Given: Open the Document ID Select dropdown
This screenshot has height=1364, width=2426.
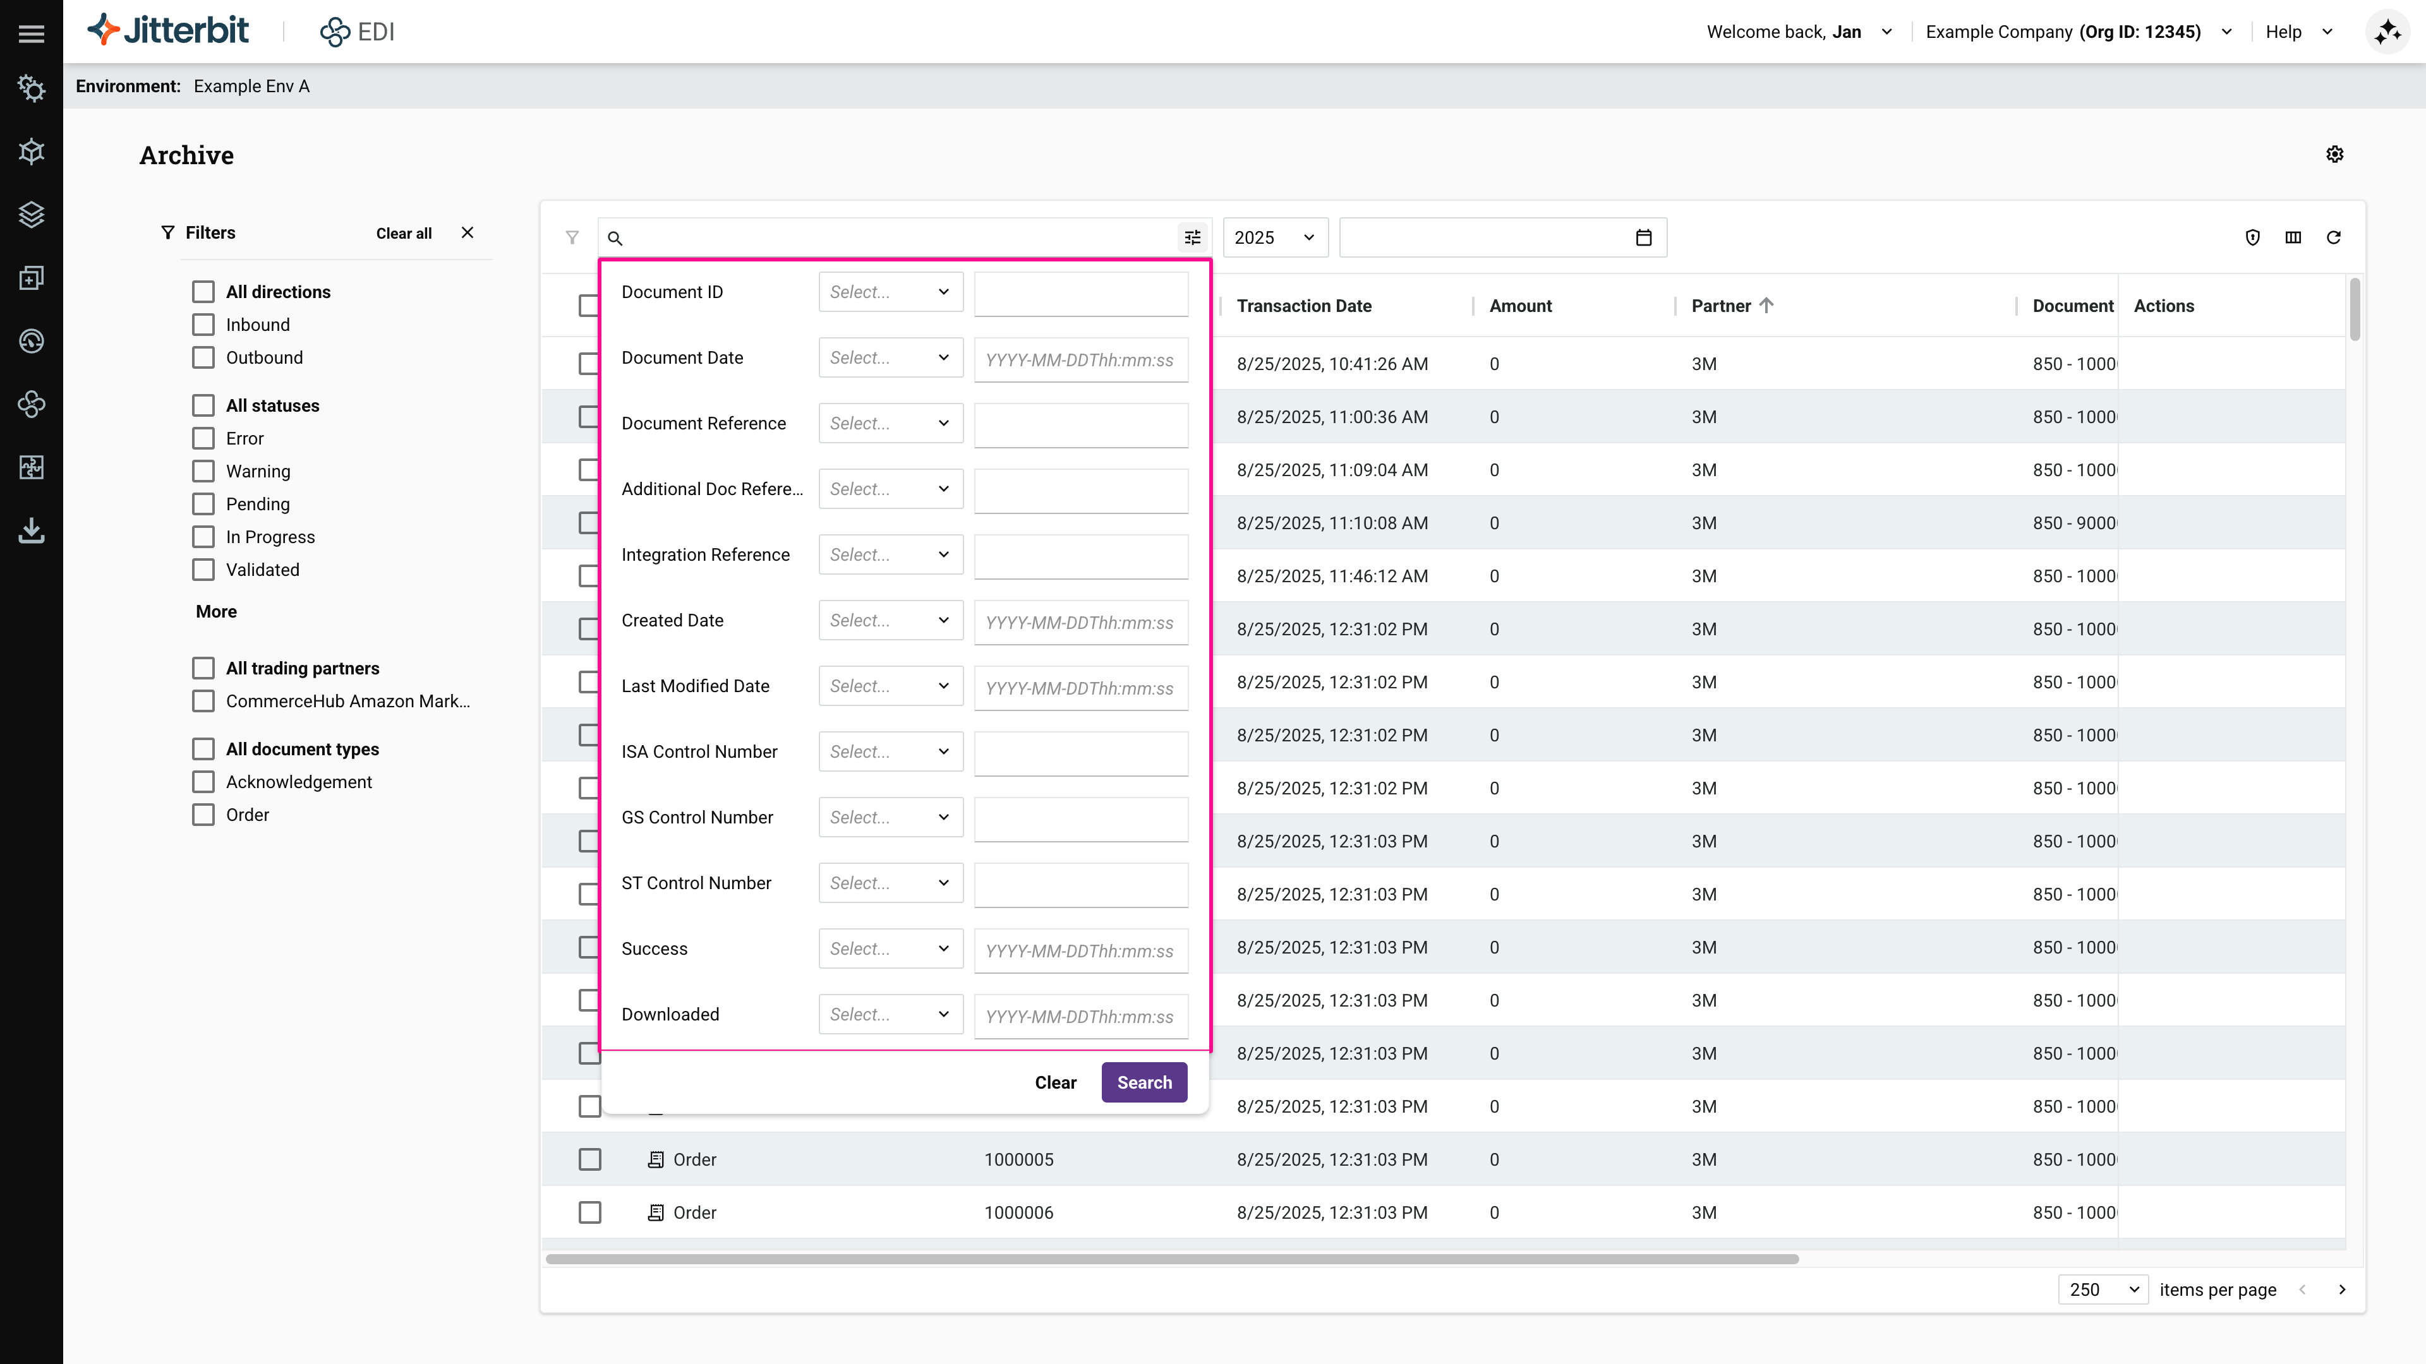Looking at the screenshot, I should 889,292.
